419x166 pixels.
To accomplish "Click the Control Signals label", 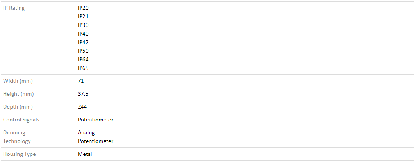I will (x=21, y=120).
